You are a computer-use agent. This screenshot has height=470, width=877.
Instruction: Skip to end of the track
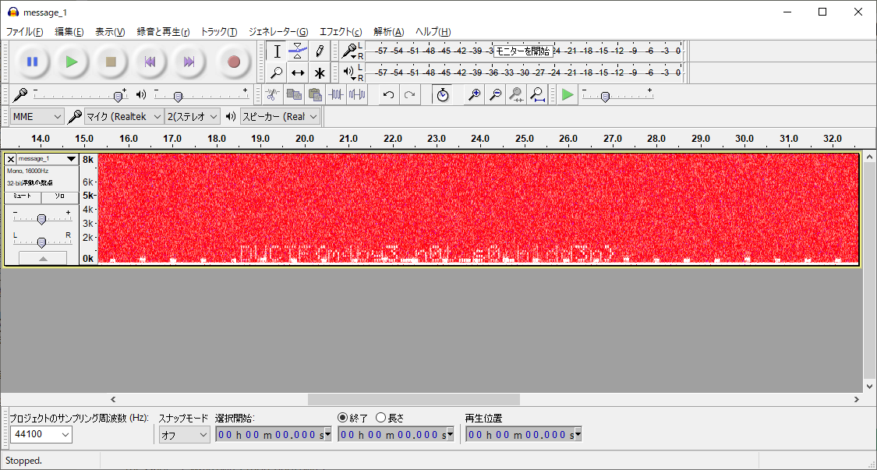tap(189, 62)
